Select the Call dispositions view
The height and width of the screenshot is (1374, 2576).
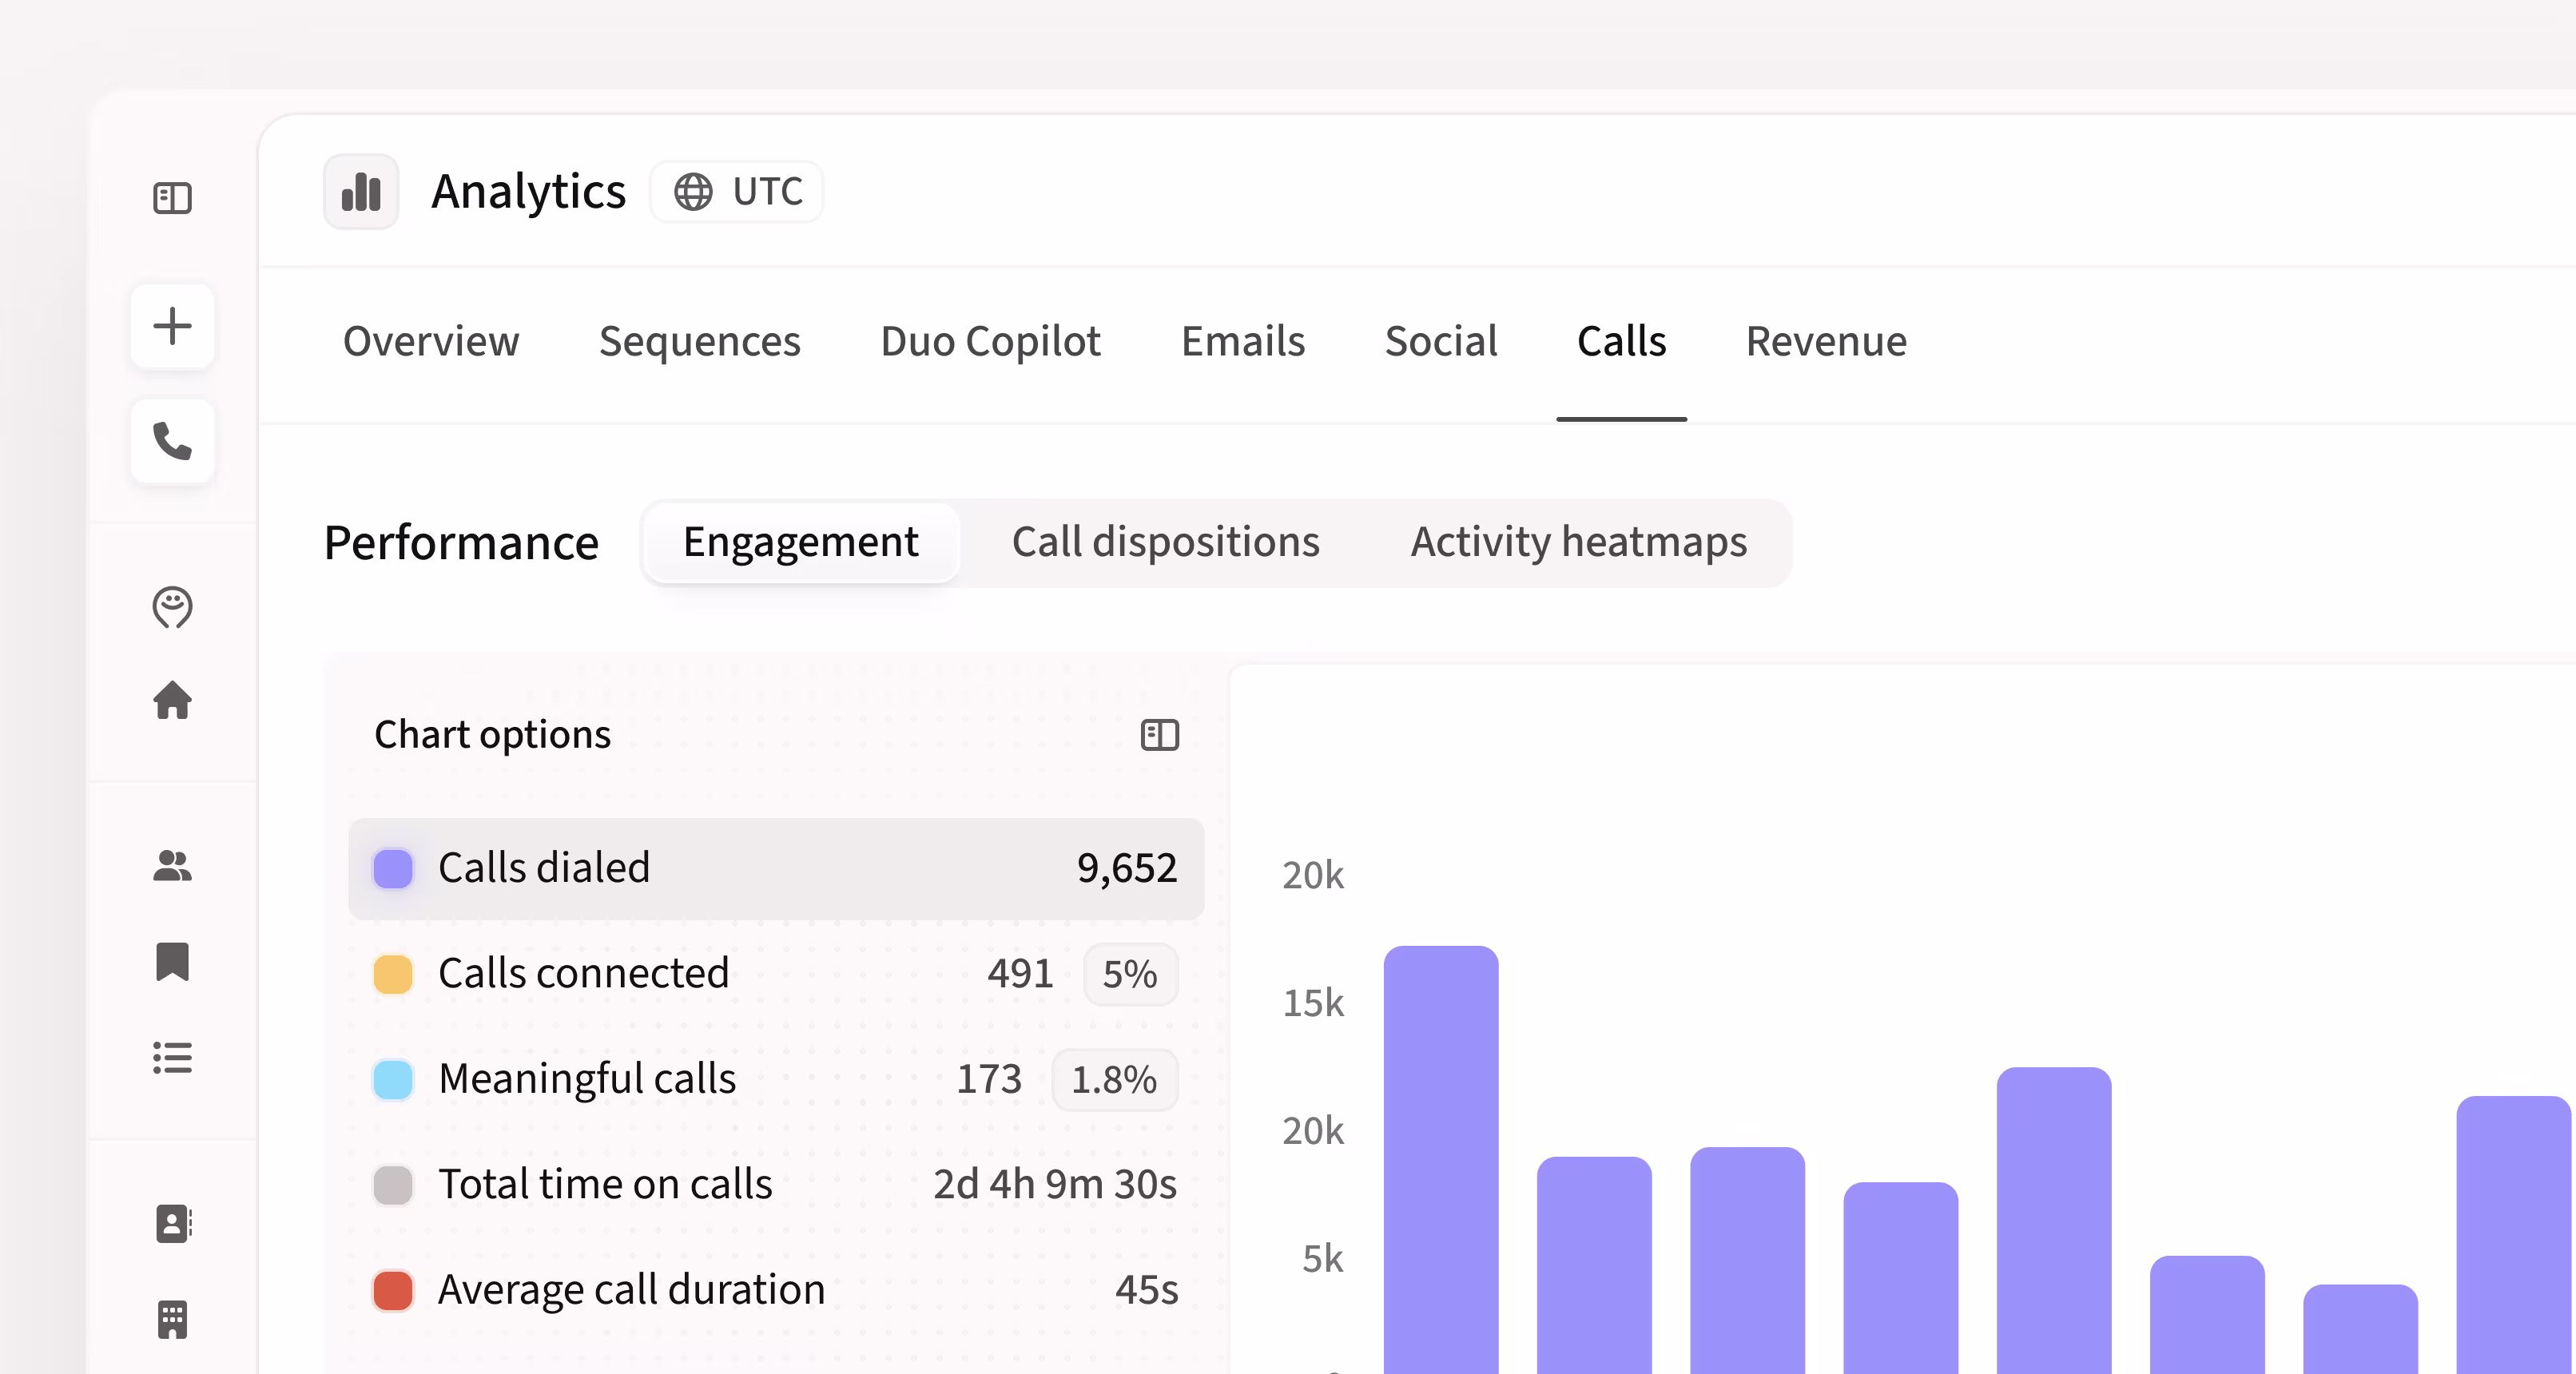click(x=1165, y=542)
